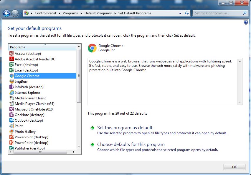Click the horizontal scroll left arrow
251x175 pixels.
click(x=11, y=152)
